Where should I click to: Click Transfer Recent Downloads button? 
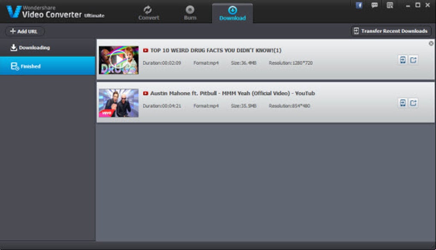click(391, 31)
